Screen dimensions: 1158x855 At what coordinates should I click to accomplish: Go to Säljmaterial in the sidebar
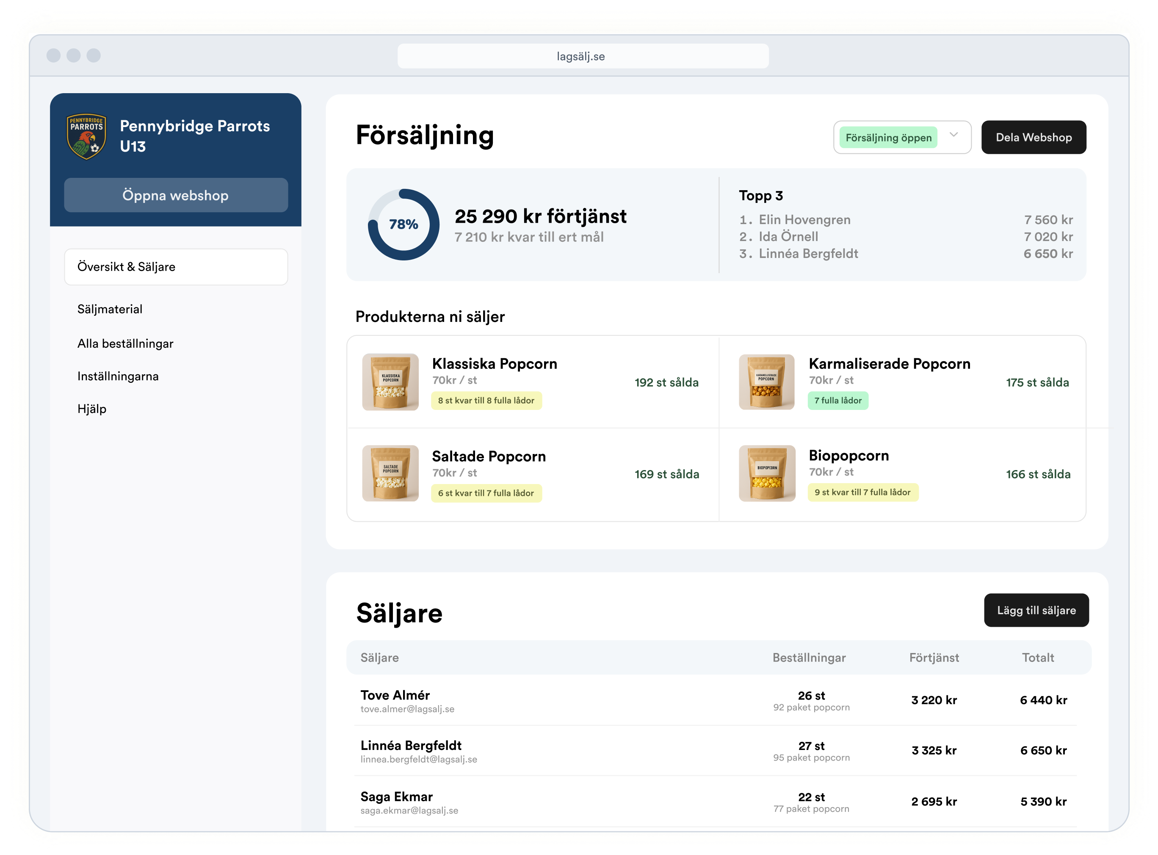tap(110, 310)
